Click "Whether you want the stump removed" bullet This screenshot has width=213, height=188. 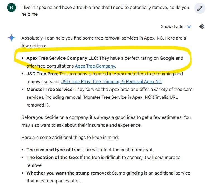[68, 173]
